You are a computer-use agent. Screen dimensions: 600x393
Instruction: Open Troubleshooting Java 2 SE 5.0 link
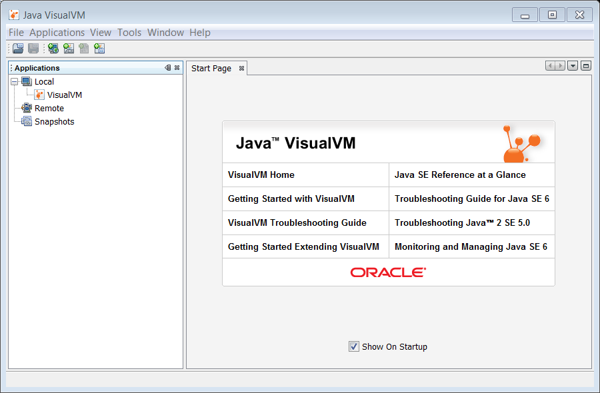462,223
